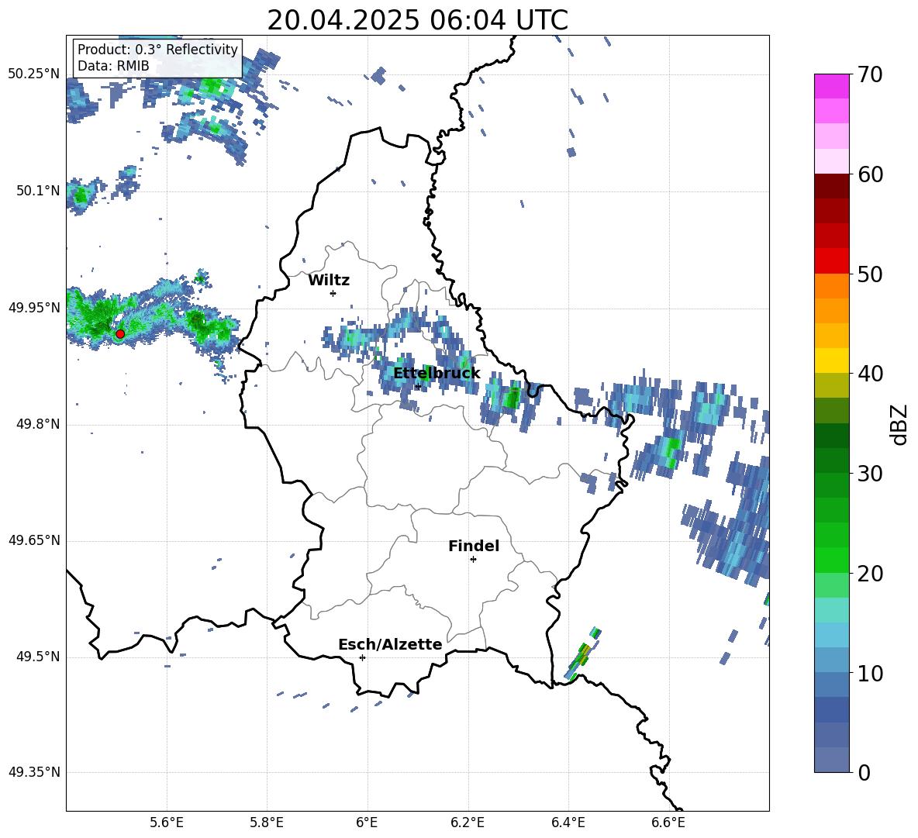The width and height of the screenshot is (918, 838).
Task: Click the dBZ colorbar axis label
Action: coord(900,424)
